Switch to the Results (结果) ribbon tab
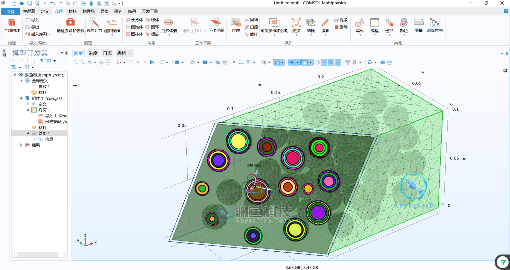The height and width of the screenshot is (270, 510). 132,11
